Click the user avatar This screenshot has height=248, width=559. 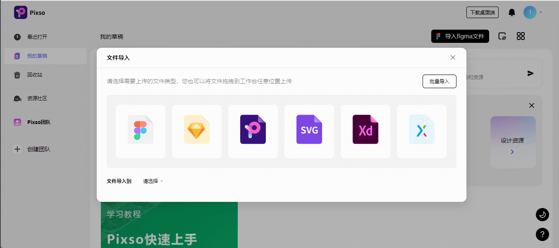tap(530, 12)
